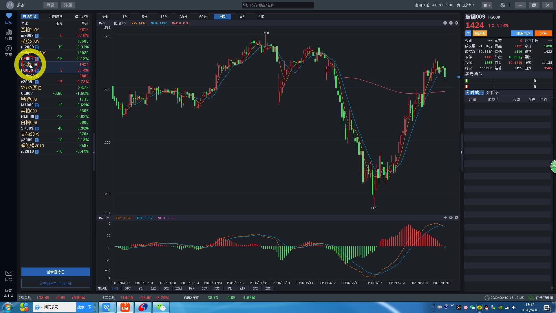Click the list icon next to y2009
The image size is (556, 313).
pyautogui.click(x=37, y=140)
